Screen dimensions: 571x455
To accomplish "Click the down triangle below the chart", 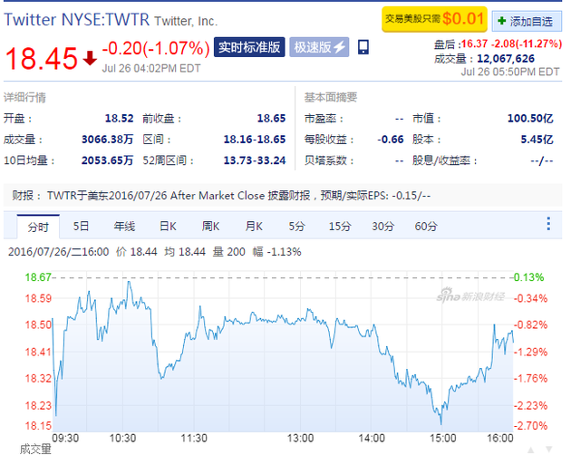I will point(548,450).
